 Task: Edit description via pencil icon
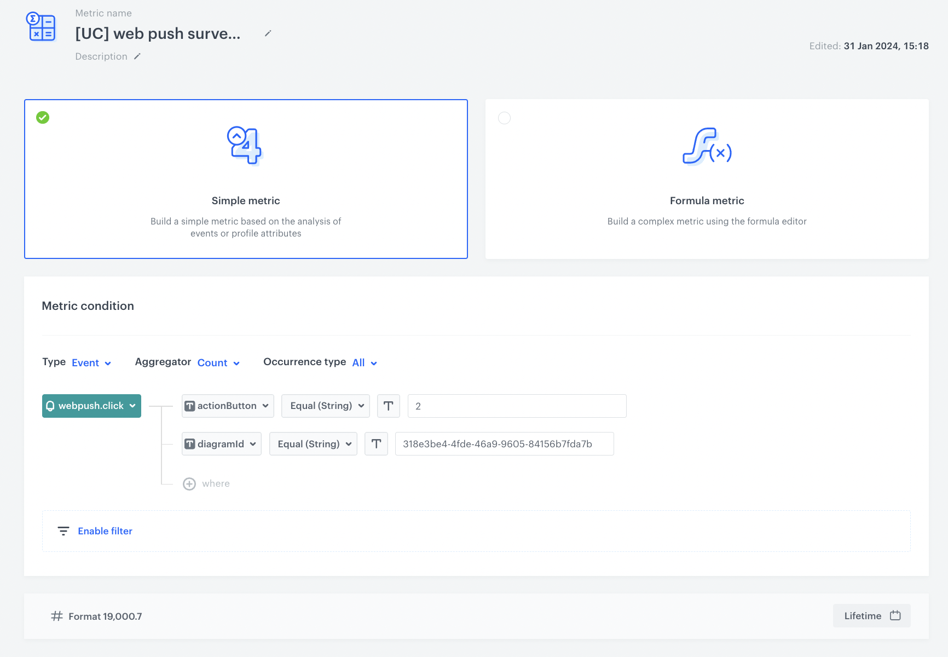(x=137, y=56)
